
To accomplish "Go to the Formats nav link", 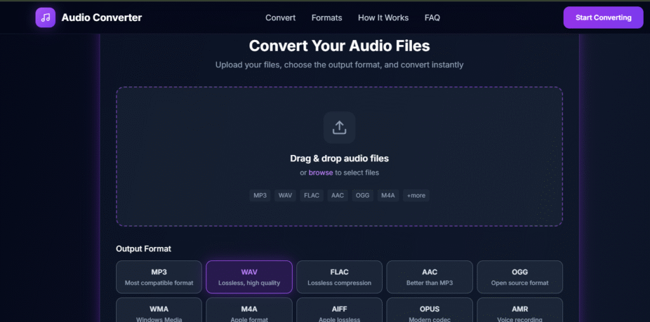I will click(x=326, y=18).
